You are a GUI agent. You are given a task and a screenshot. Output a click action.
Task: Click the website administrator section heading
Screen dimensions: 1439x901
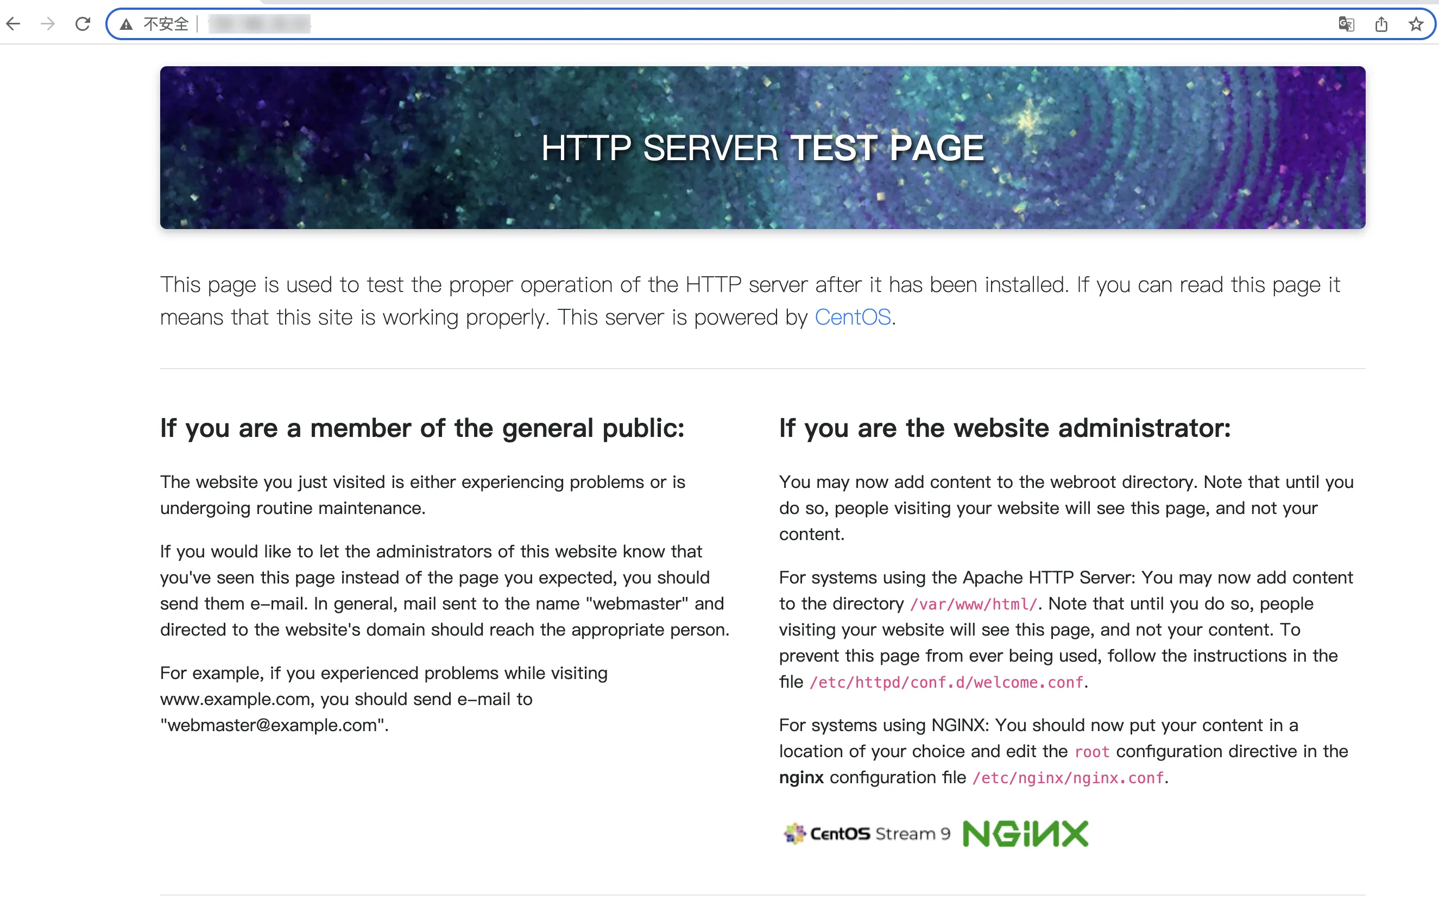(1004, 428)
